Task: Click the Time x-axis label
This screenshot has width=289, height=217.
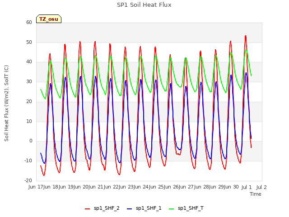Action: click(x=256, y=194)
